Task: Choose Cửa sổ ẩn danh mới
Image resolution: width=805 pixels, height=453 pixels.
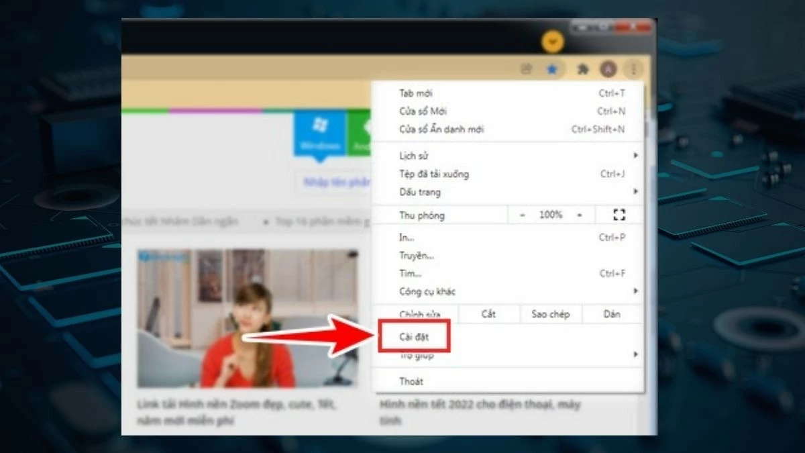Action: point(470,129)
